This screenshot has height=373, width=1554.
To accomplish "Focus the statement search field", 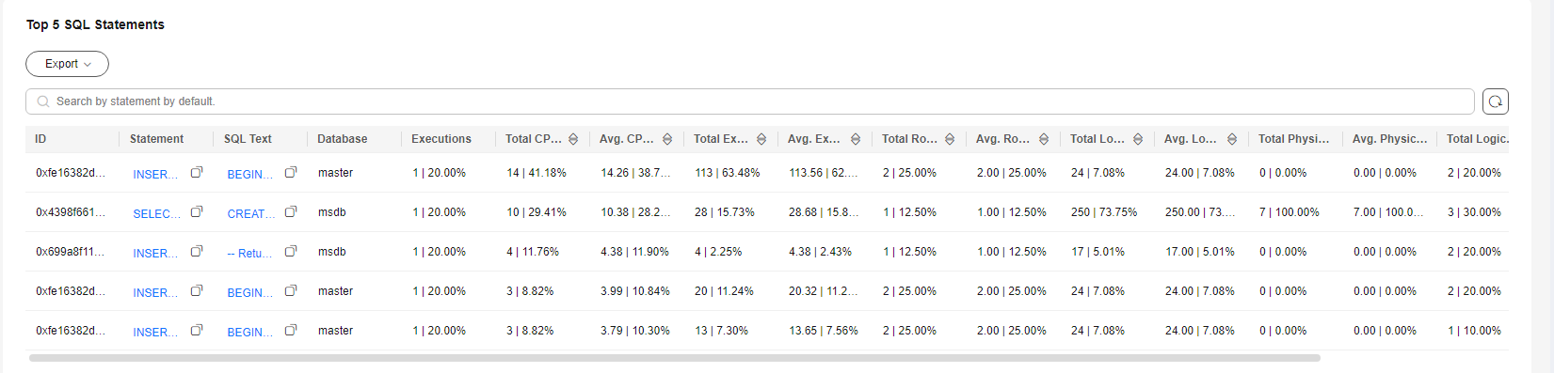I will [750, 101].
